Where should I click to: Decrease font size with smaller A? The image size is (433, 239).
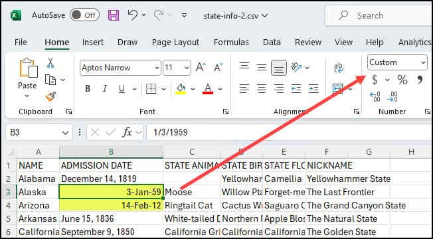pos(218,67)
